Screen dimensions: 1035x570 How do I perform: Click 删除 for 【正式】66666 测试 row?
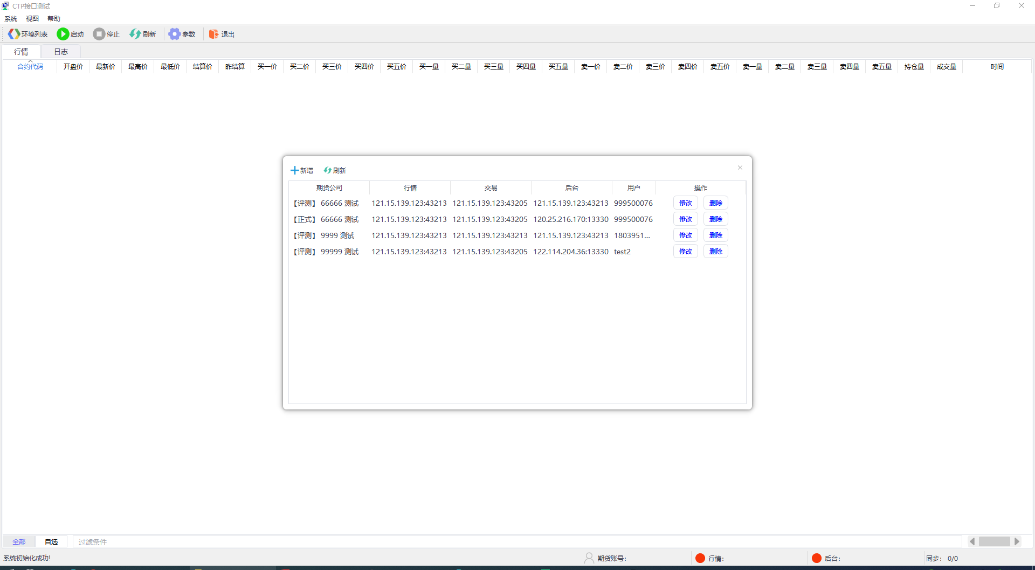tap(716, 219)
